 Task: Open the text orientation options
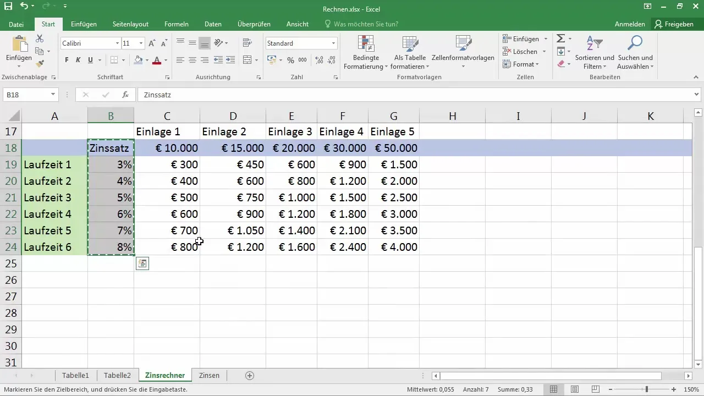pos(218,42)
